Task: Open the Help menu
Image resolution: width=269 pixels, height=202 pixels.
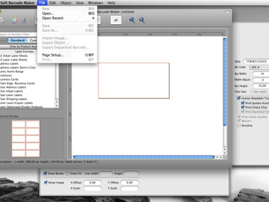Action: click(111, 3)
